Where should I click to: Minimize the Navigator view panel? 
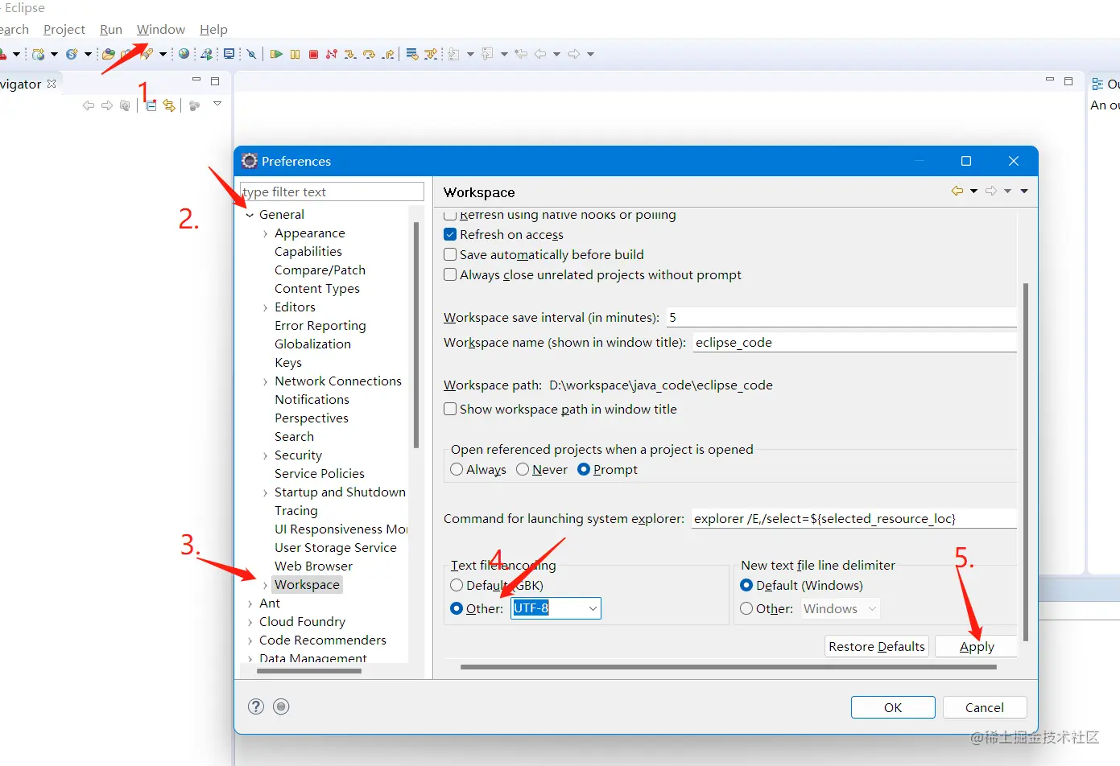(196, 80)
